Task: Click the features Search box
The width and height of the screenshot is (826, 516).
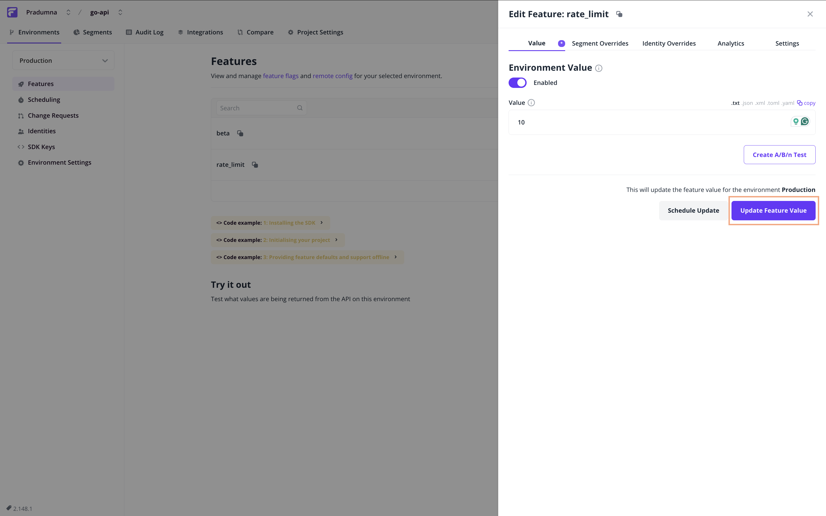Action: tap(261, 108)
